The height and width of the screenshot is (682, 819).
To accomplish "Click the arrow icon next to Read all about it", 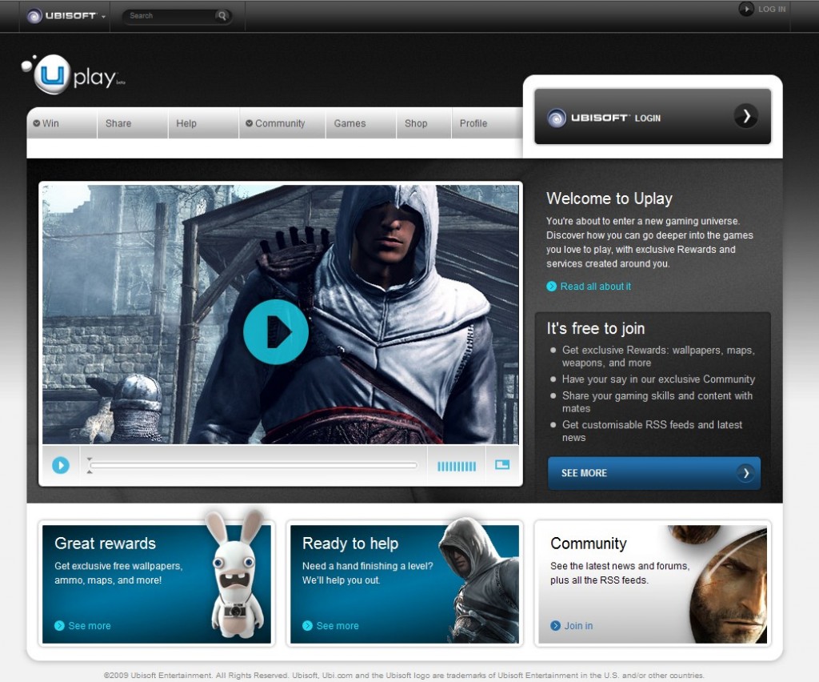I will pyautogui.click(x=552, y=286).
